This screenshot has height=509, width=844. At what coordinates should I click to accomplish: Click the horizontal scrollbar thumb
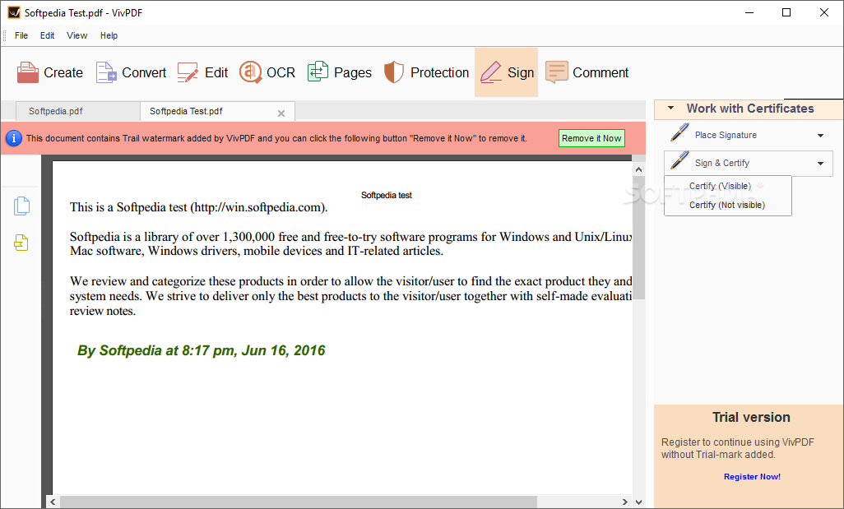(x=299, y=502)
